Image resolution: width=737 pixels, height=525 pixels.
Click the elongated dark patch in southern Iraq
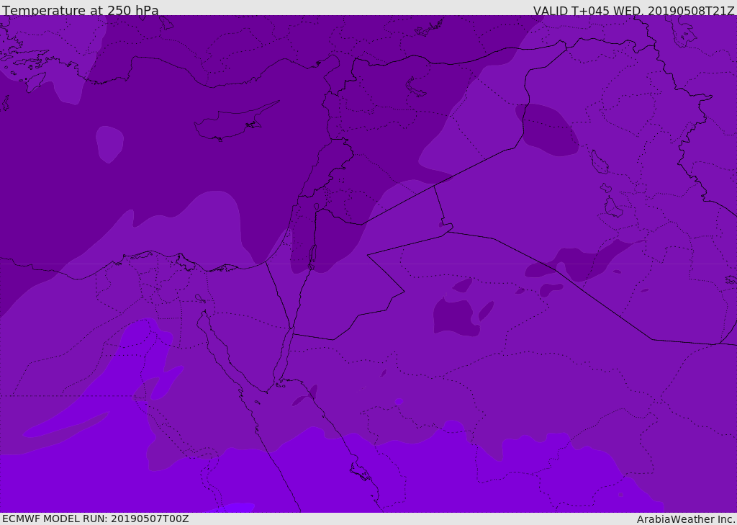pyautogui.click(x=590, y=261)
